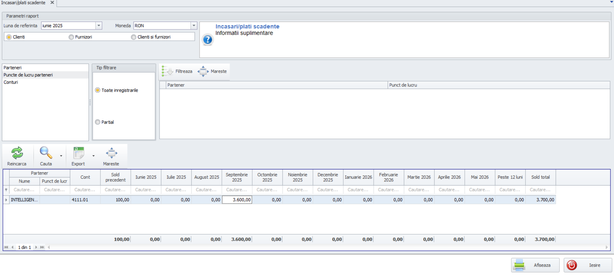Click the blue help question mark icon
The width and height of the screenshot is (614, 275).
point(208,40)
